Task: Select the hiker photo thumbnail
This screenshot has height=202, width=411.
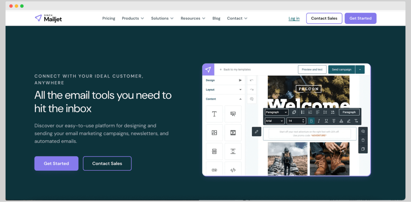Action: coord(287,159)
